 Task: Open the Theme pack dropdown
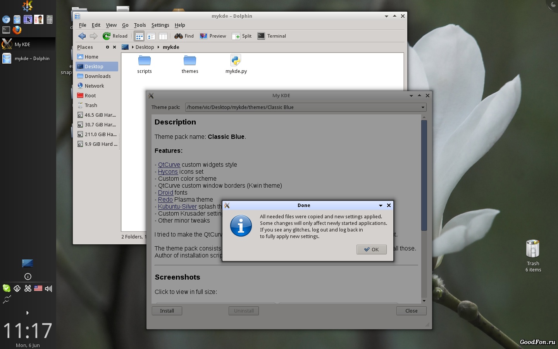click(306, 107)
